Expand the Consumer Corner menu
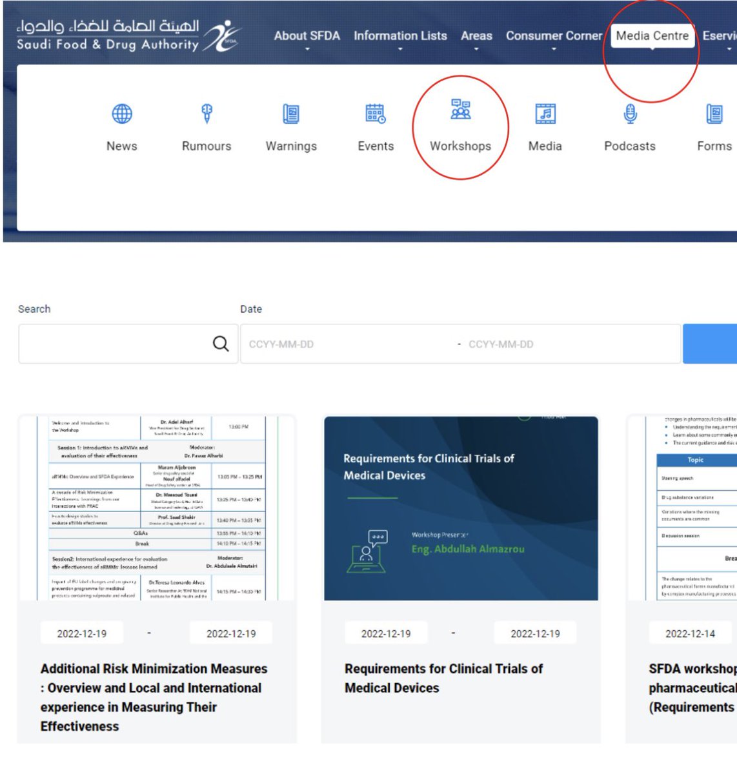 (x=554, y=36)
